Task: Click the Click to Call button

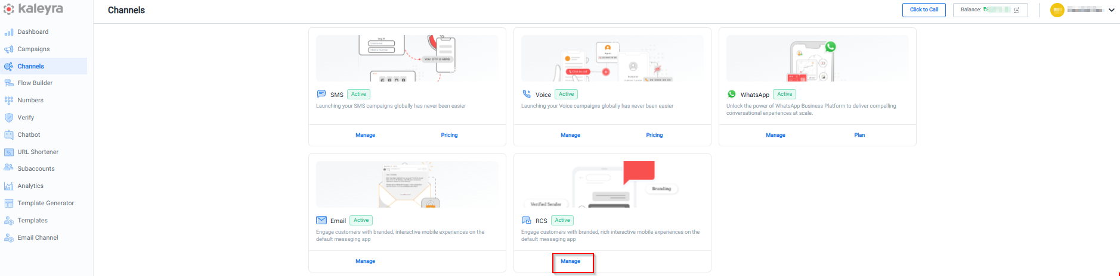Action: (924, 10)
